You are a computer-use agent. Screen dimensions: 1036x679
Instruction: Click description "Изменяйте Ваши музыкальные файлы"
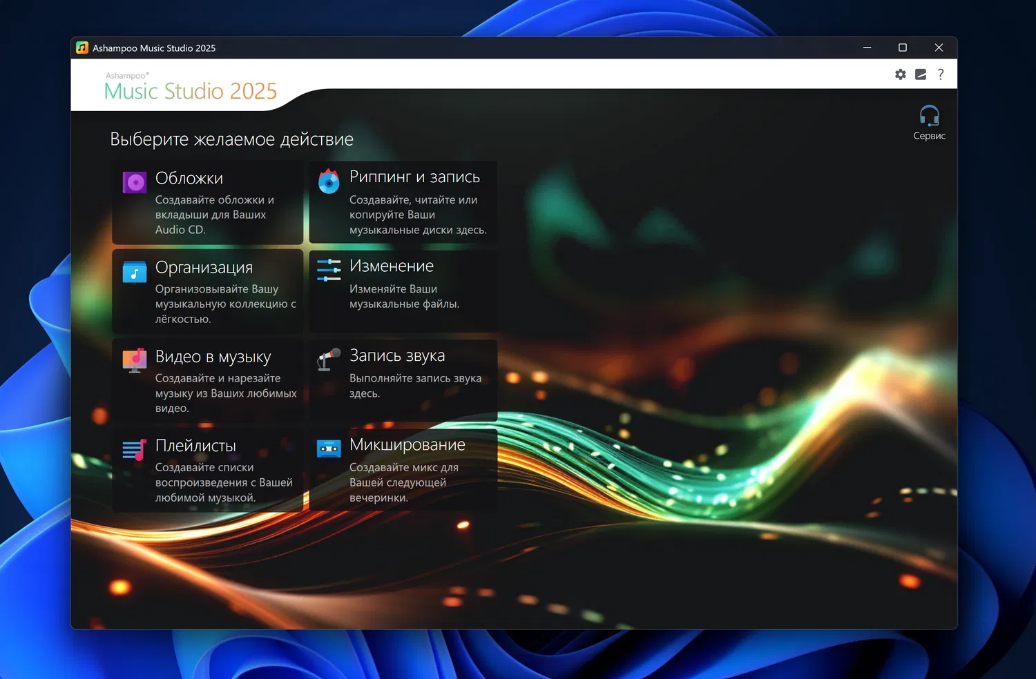pyautogui.click(x=404, y=296)
